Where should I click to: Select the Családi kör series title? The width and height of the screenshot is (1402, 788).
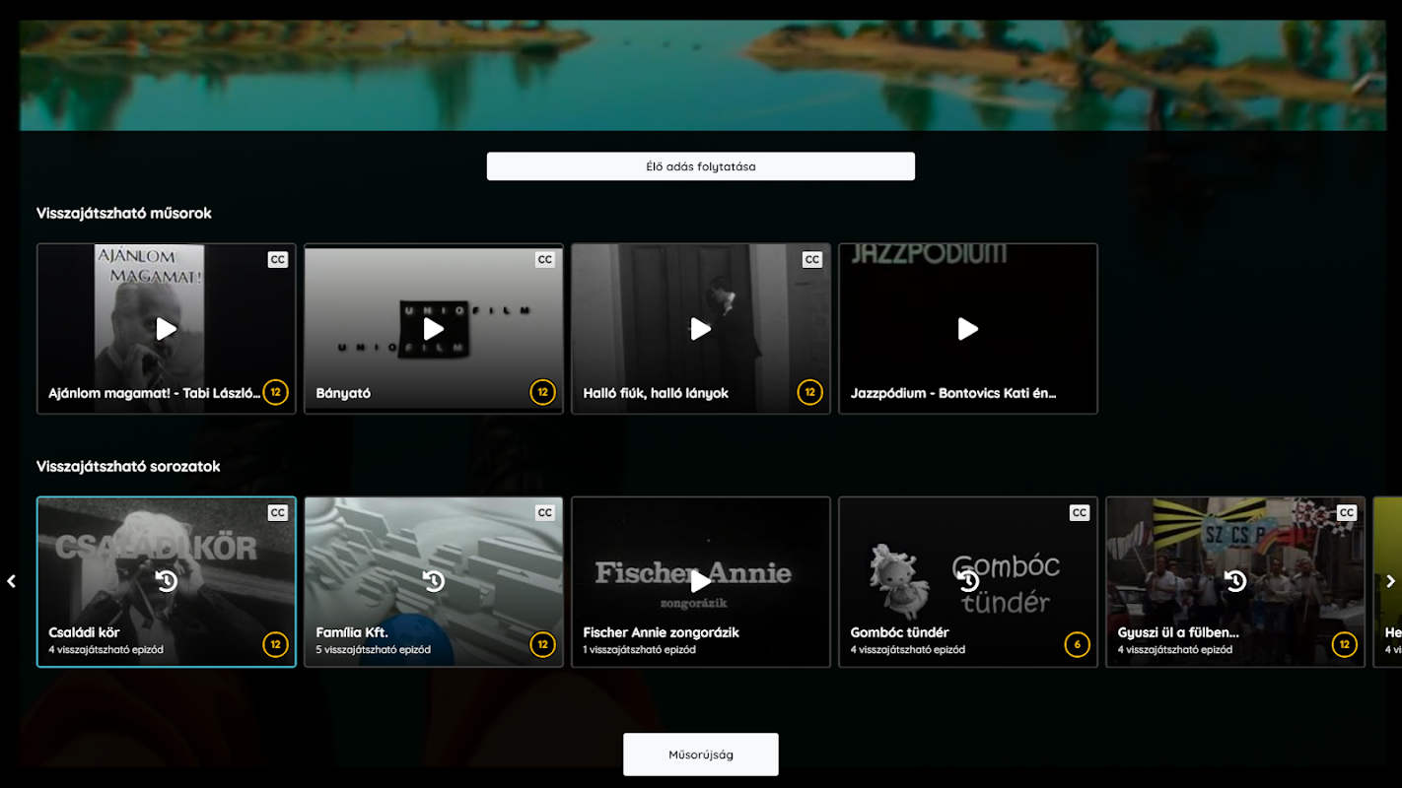click(85, 632)
